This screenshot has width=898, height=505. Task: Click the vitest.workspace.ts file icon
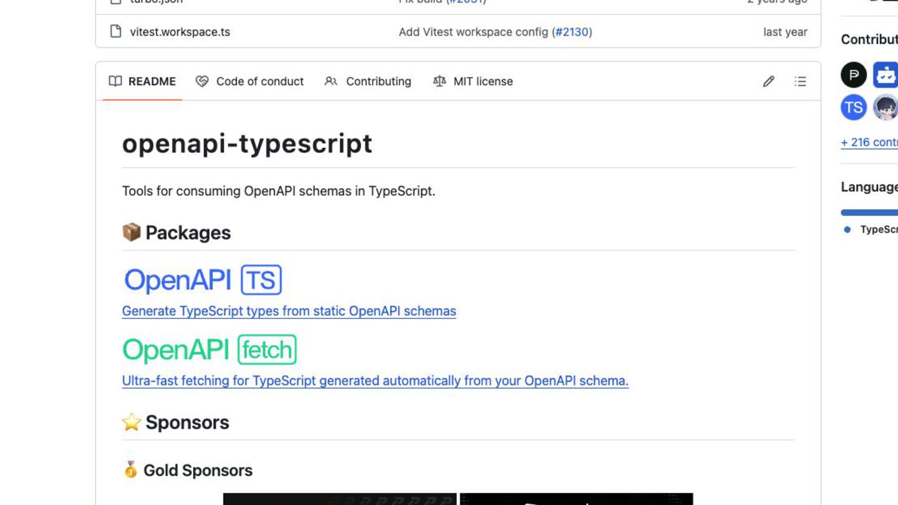pyautogui.click(x=115, y=31)
